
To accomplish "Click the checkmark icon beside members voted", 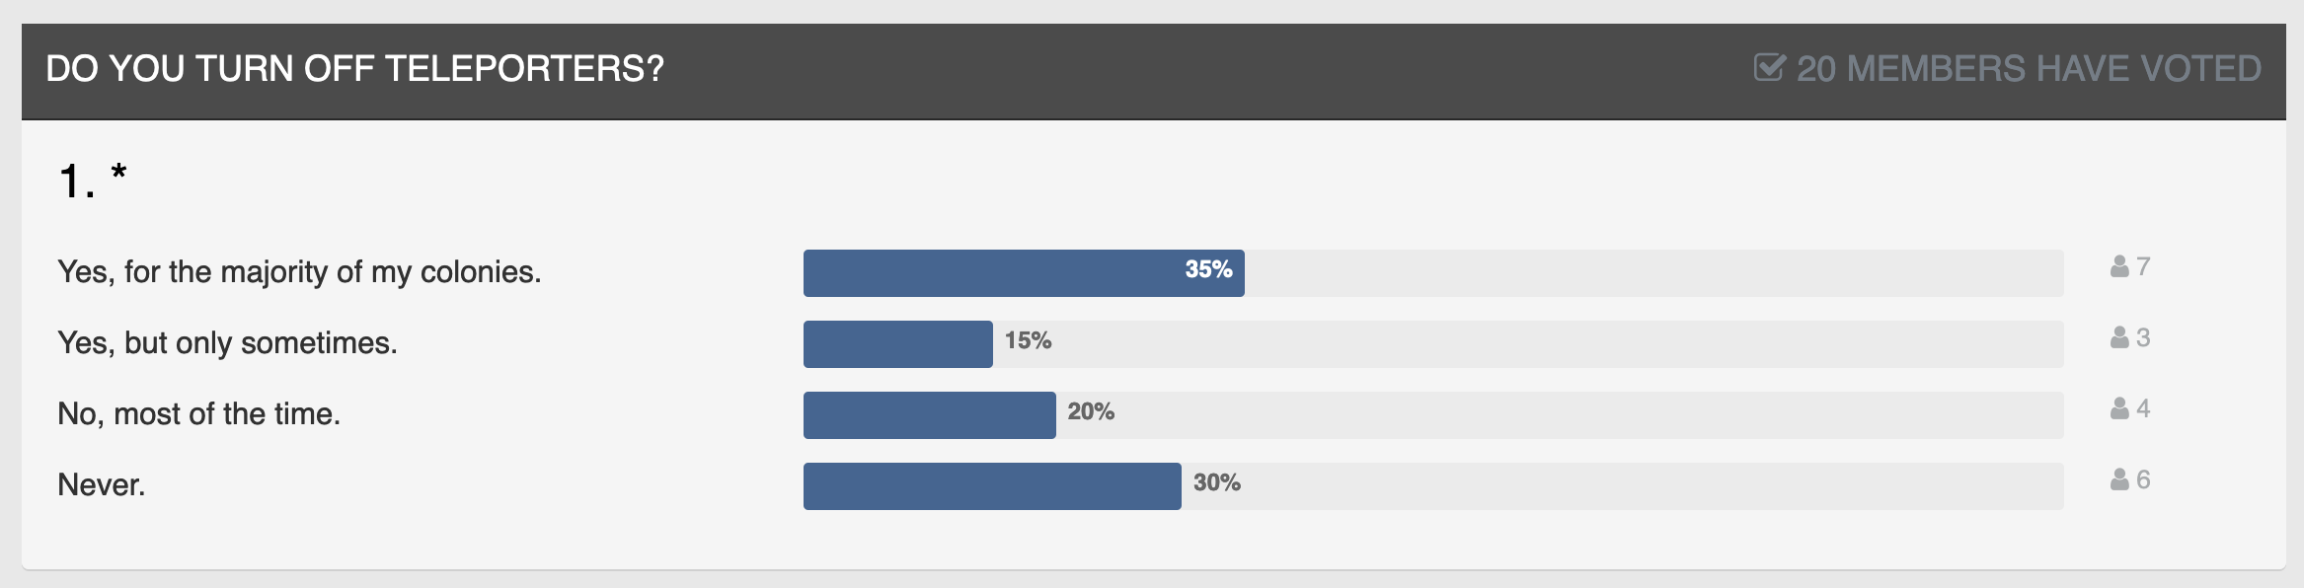I will [x=1769, y=68].
